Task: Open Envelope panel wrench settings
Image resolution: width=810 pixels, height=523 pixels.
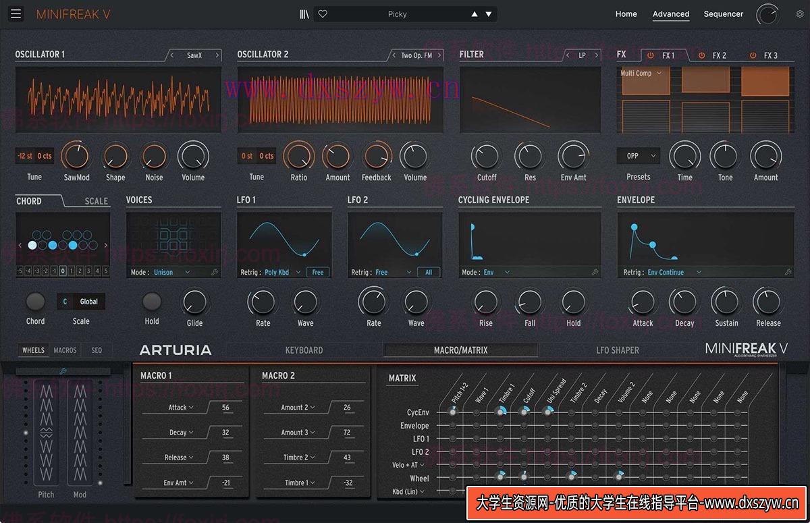Action: coord(788,273)
